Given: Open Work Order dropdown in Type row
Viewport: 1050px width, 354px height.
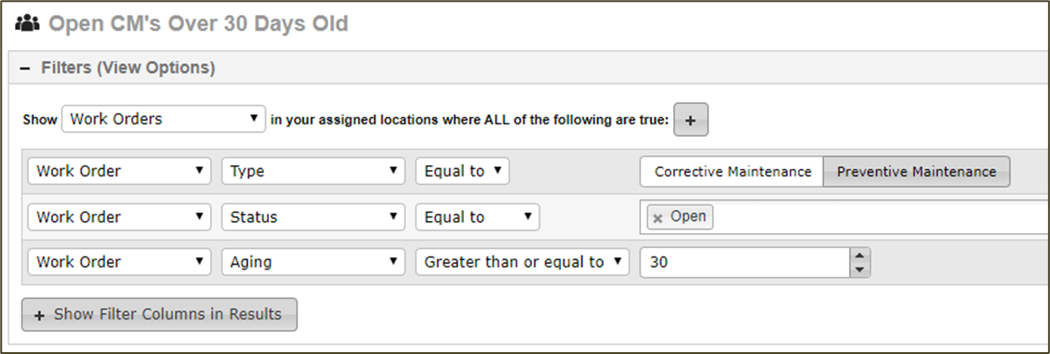Looking at the screenshot, I should tap(118, 171).
